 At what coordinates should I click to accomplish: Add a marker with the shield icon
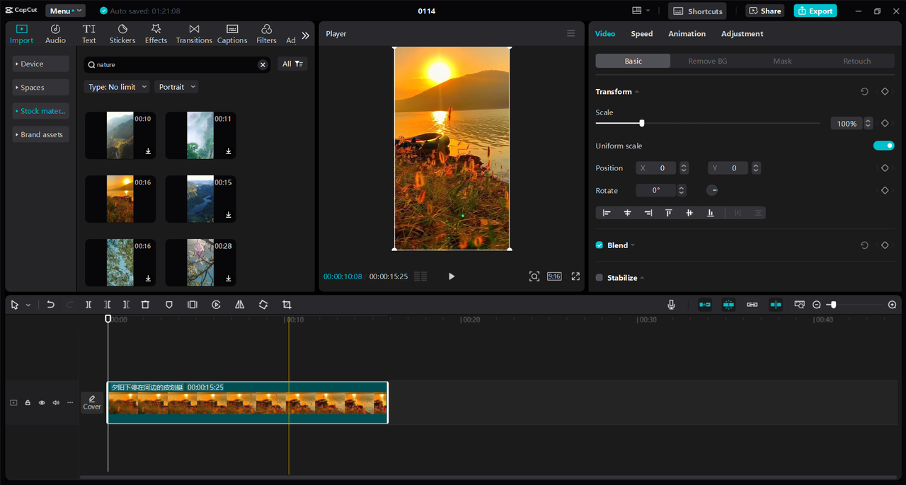(168, 305)
